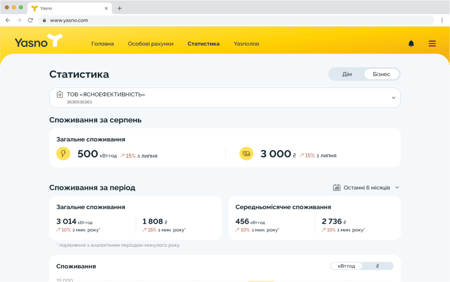
Task: Open a new browser tab with plus
Action: (x=119, y=8)
